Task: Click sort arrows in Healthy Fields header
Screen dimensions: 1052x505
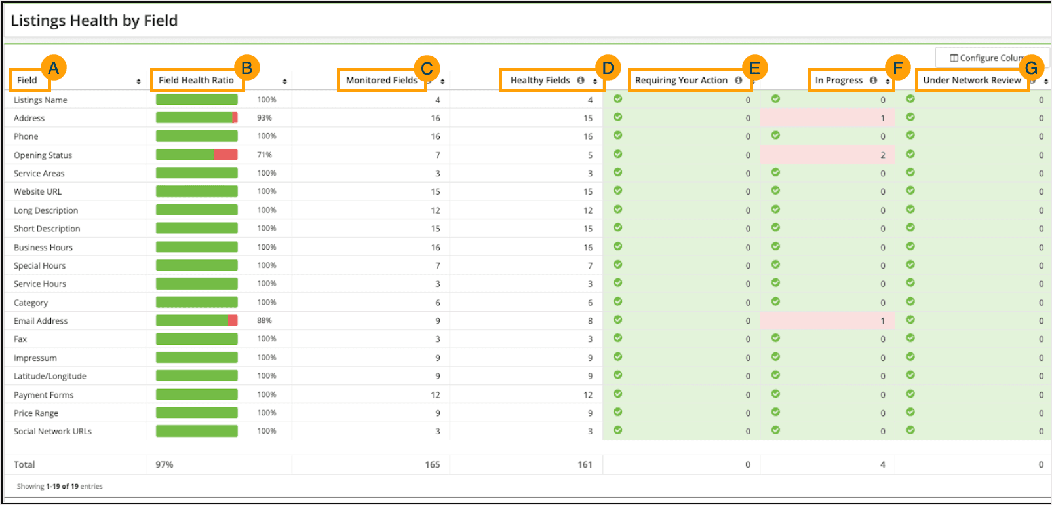Action: click(x=595, y=81)
